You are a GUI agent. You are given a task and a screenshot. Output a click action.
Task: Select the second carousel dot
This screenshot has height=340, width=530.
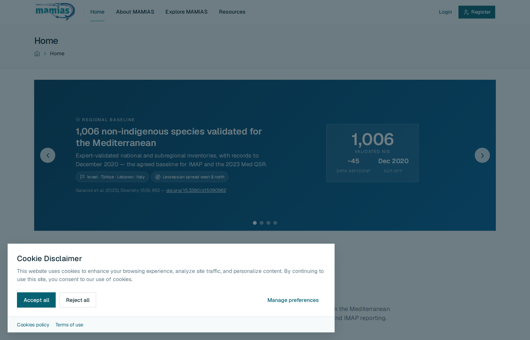[262, 223]
